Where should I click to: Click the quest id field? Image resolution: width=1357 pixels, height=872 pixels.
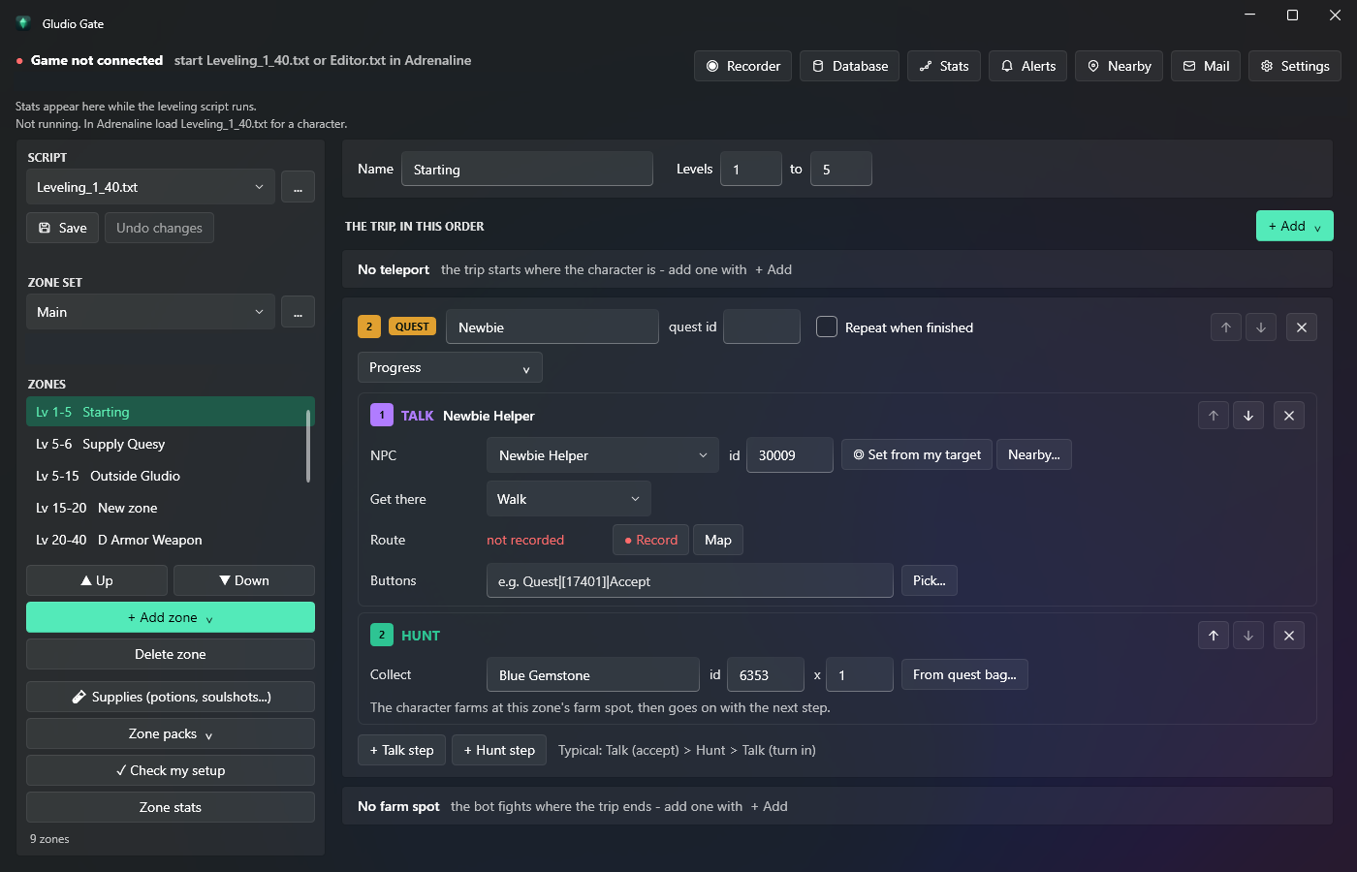tap(762, 327)
